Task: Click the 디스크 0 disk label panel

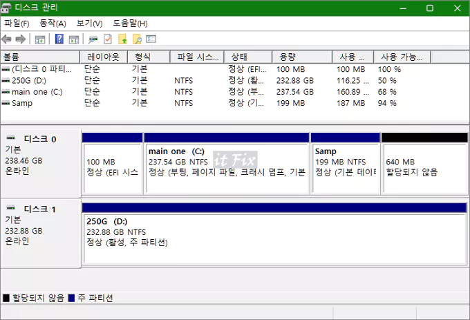Action: [41, 163]
